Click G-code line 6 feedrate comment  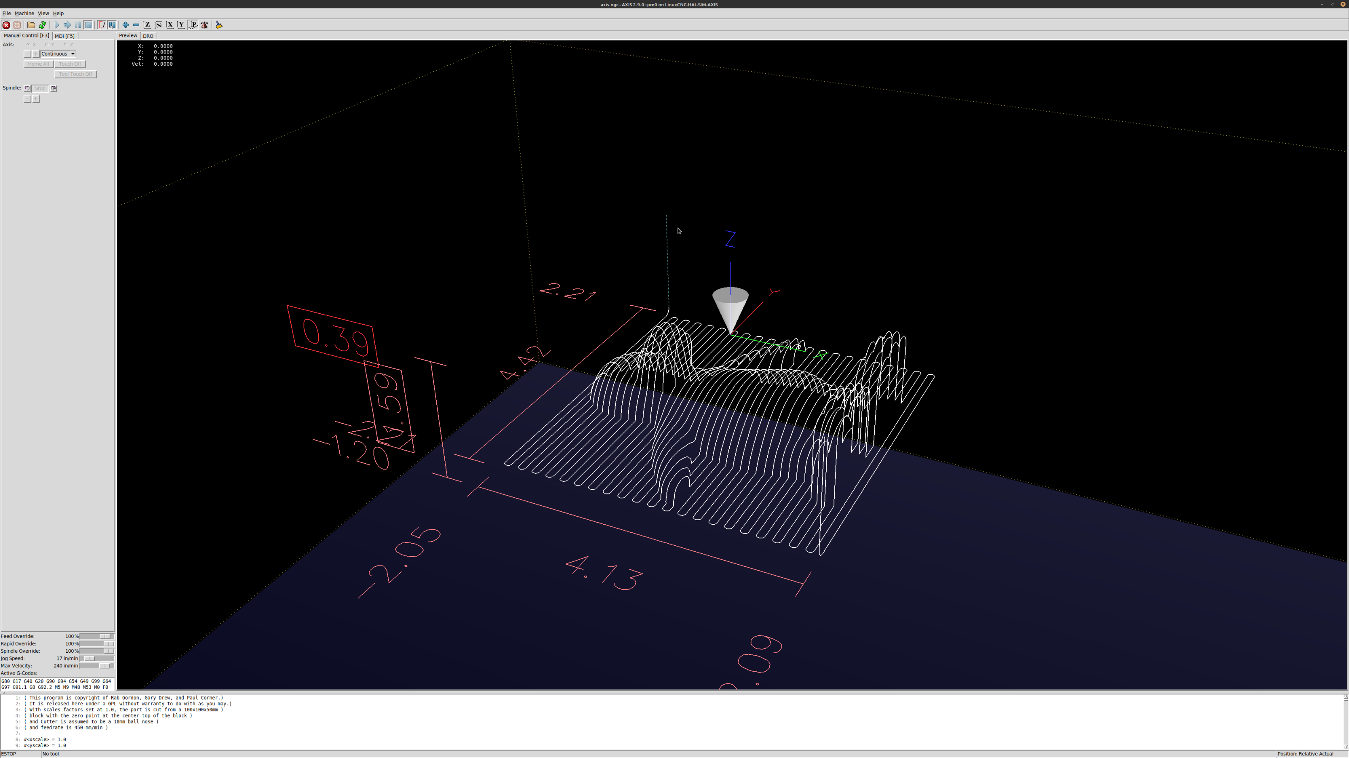click(x=66, y=727)
